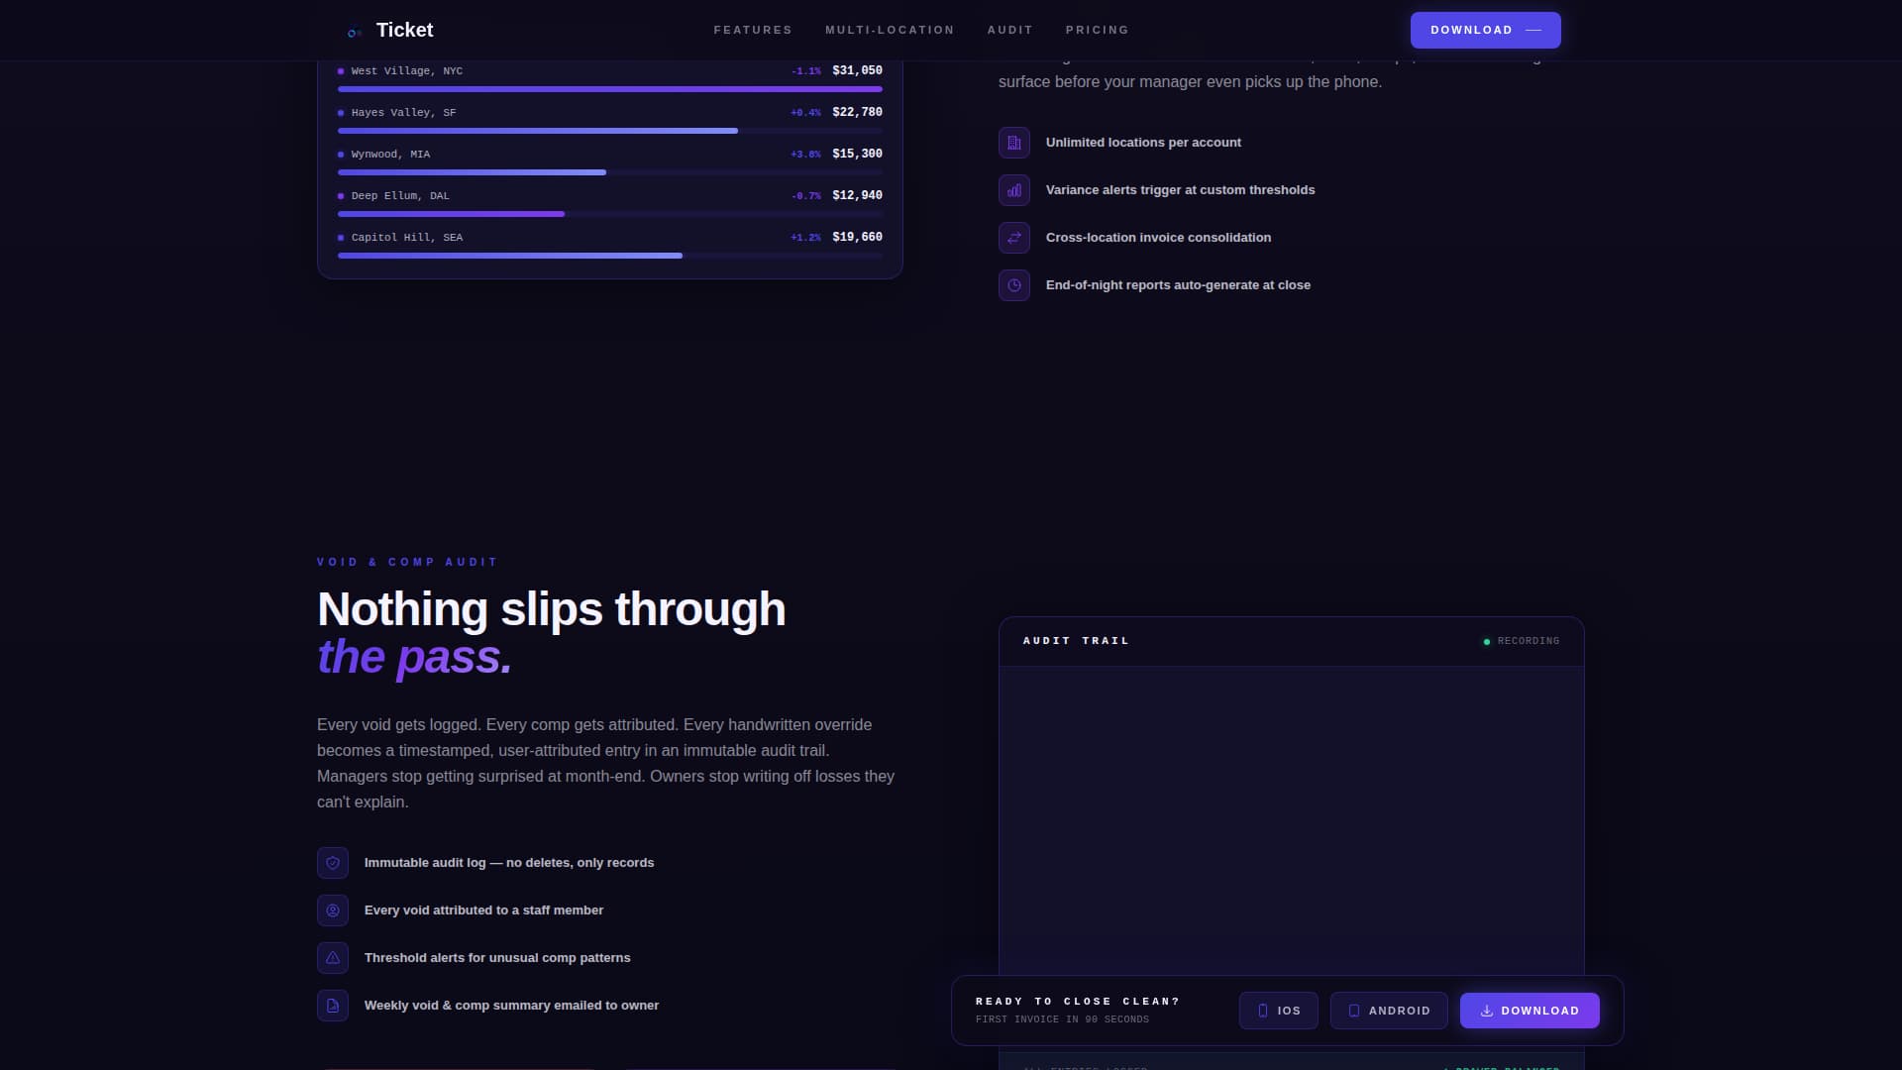
Task: Click the Ticket logo icon
Action: coord(354,32)
